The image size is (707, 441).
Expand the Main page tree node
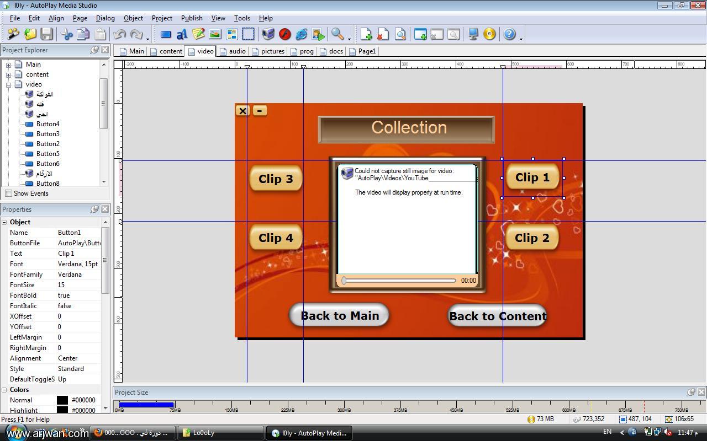(9, 64)
